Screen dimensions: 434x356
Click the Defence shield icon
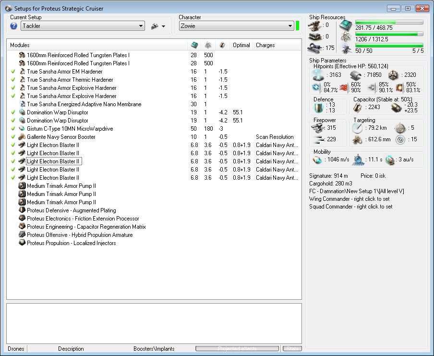[x=318, y=108]
